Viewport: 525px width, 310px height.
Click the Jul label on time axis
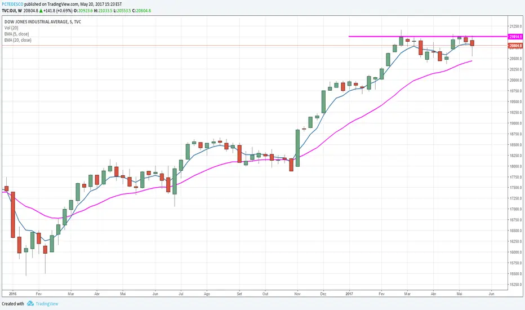[181, 294]
